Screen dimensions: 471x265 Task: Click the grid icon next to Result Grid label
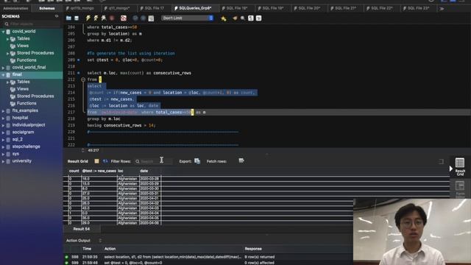pos(96,161)
